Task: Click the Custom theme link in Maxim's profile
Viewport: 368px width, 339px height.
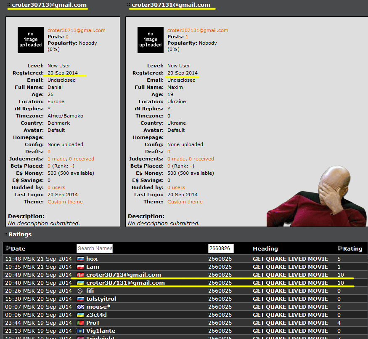Action: point(185,202)
